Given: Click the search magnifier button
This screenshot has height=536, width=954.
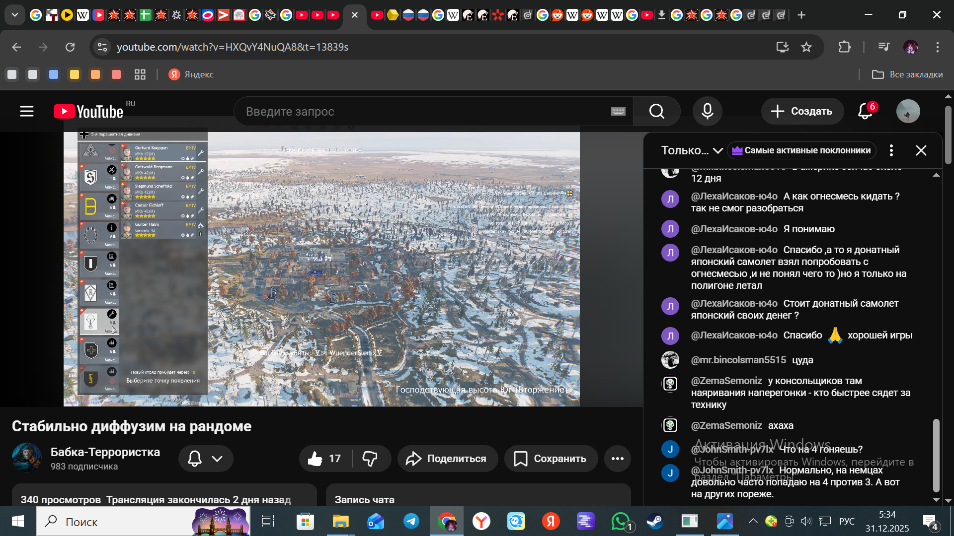Looking at the screenshot, I should coord(656,112).
